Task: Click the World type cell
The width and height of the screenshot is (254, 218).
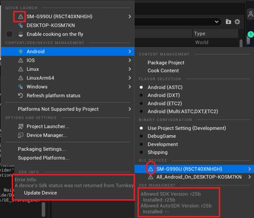Action: [x=202, y=43]
